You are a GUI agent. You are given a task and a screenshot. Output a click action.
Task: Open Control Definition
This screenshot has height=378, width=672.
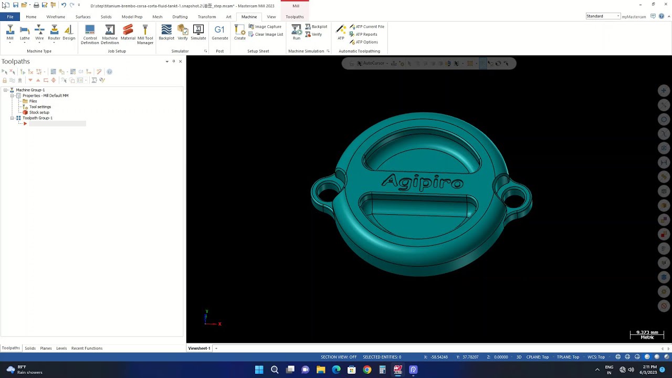90,35
